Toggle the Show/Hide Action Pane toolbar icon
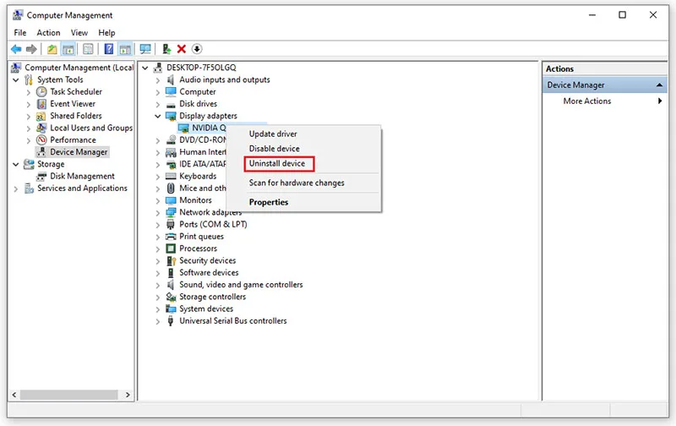Viewport: 676px width, 426px height. tap(125, 49)
